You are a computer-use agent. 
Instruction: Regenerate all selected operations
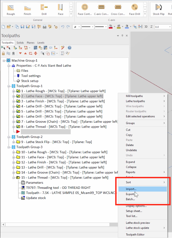pyautogui.click(x=15, y=48)
